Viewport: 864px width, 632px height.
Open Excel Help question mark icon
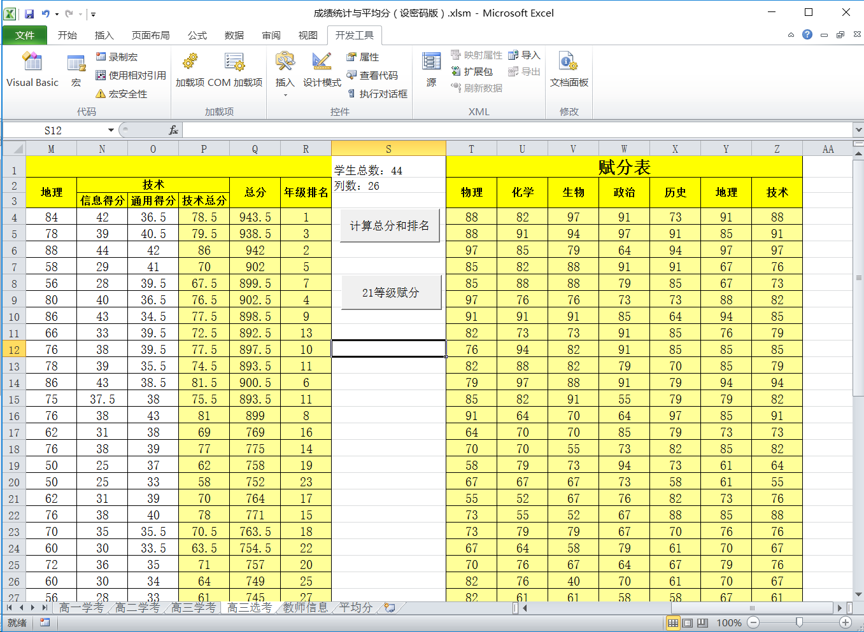point(807,34)
